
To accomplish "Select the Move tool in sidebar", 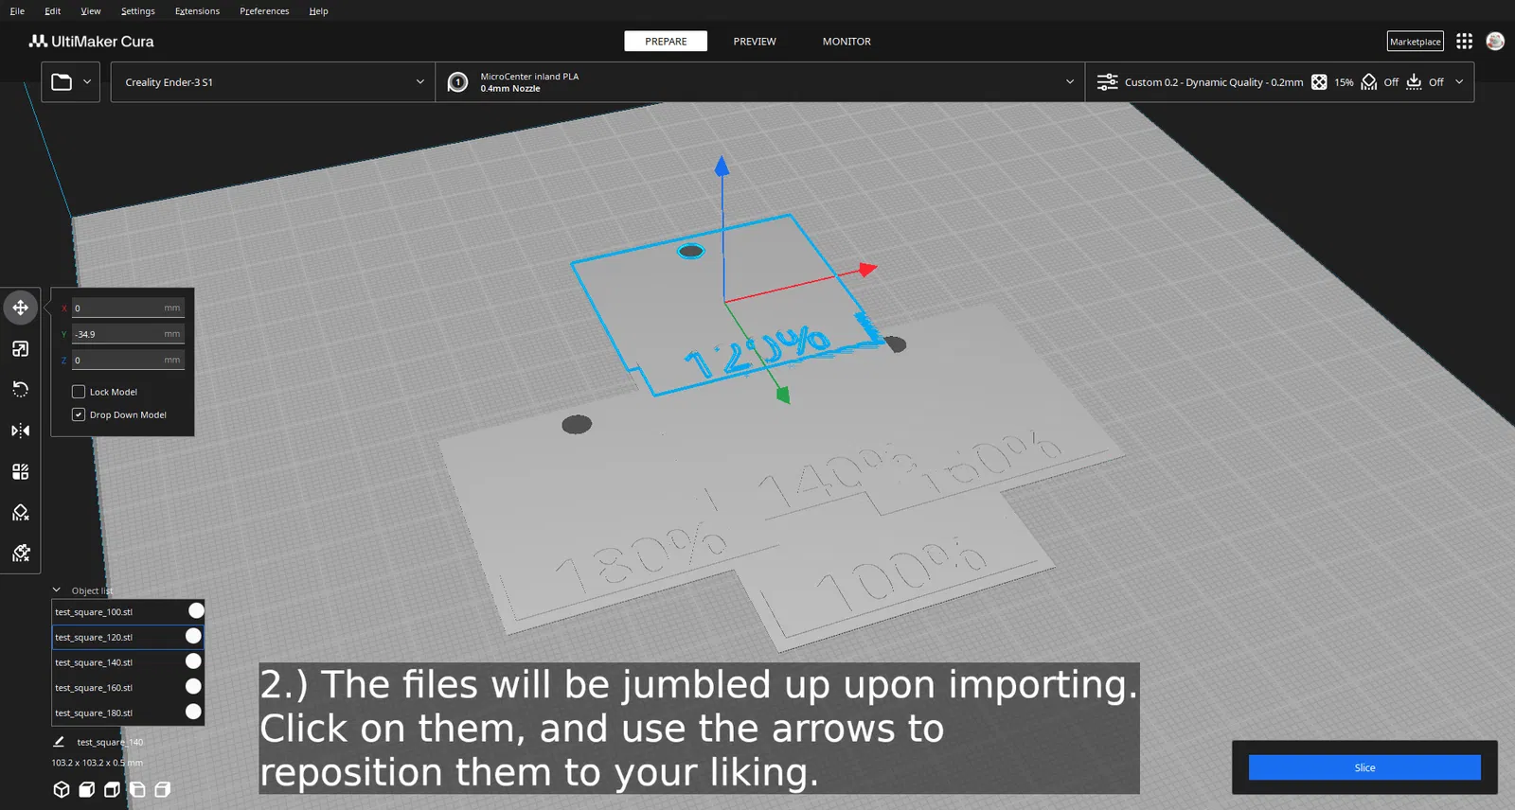I will (20, 308).
